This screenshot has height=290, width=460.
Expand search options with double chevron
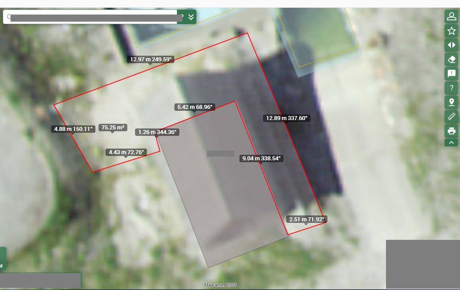191,17
